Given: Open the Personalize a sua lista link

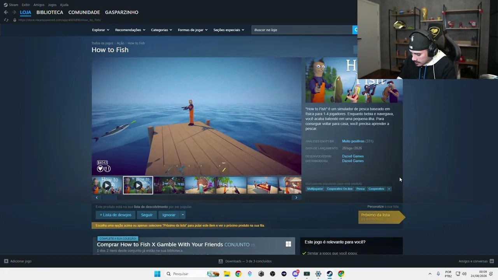Looking at the screenshot, I should 383,206.
